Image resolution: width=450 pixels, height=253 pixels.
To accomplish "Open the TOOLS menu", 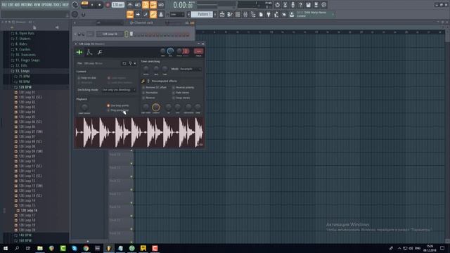I will coord(58,5).
